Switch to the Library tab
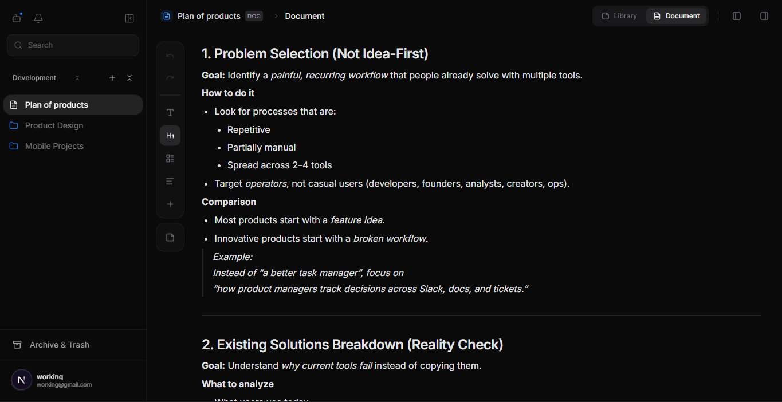This screenshot has width=782, height=402. click(619, 15)
